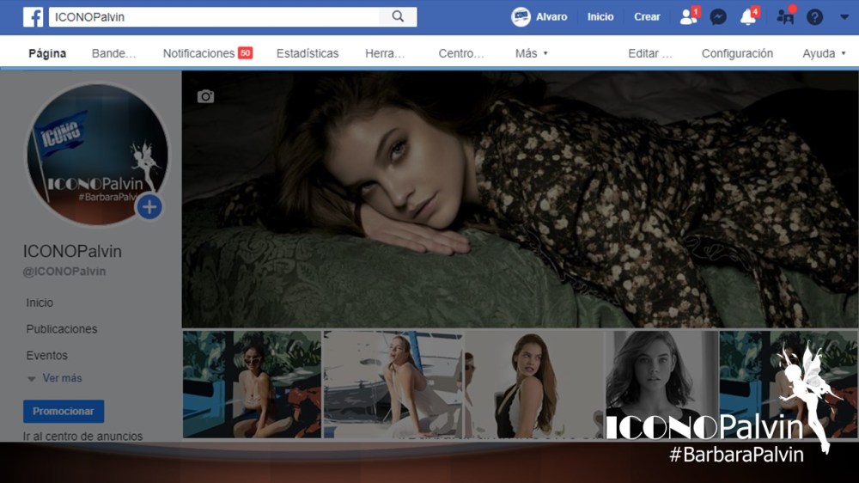The height and width of the screenshot is (483, 859).
Task: Click Ir al centro de anuncios link
Action: [82, 437]
